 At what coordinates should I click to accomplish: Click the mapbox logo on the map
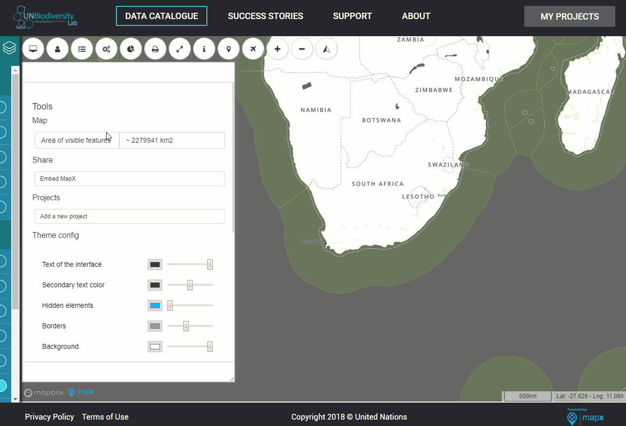44,392
